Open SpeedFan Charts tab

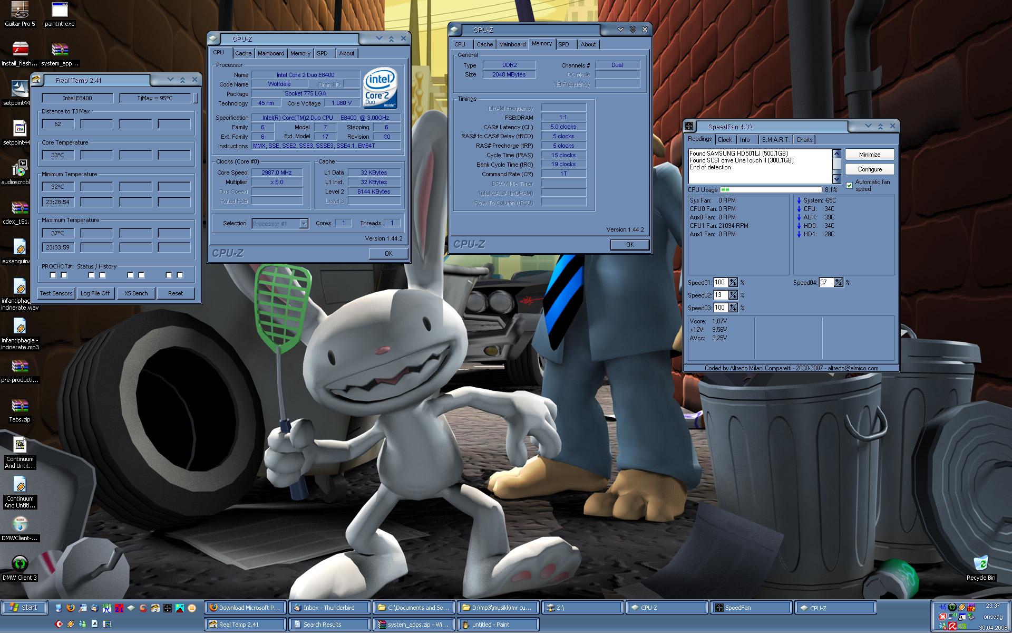pos(804,140)
